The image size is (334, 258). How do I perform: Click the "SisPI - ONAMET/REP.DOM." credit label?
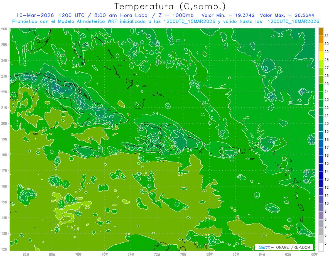284,247
